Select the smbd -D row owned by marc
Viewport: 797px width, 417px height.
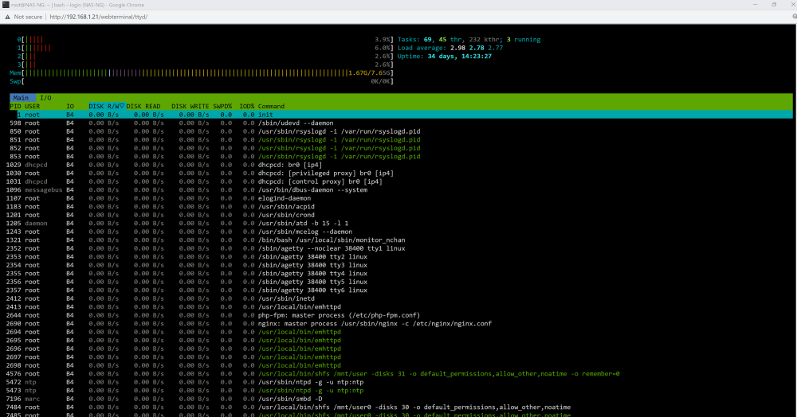(401, 399)
